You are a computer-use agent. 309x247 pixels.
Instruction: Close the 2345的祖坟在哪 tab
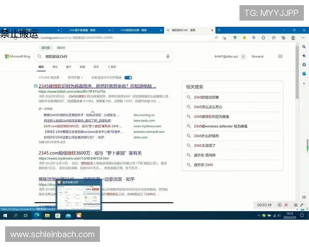tap(161, 30)
